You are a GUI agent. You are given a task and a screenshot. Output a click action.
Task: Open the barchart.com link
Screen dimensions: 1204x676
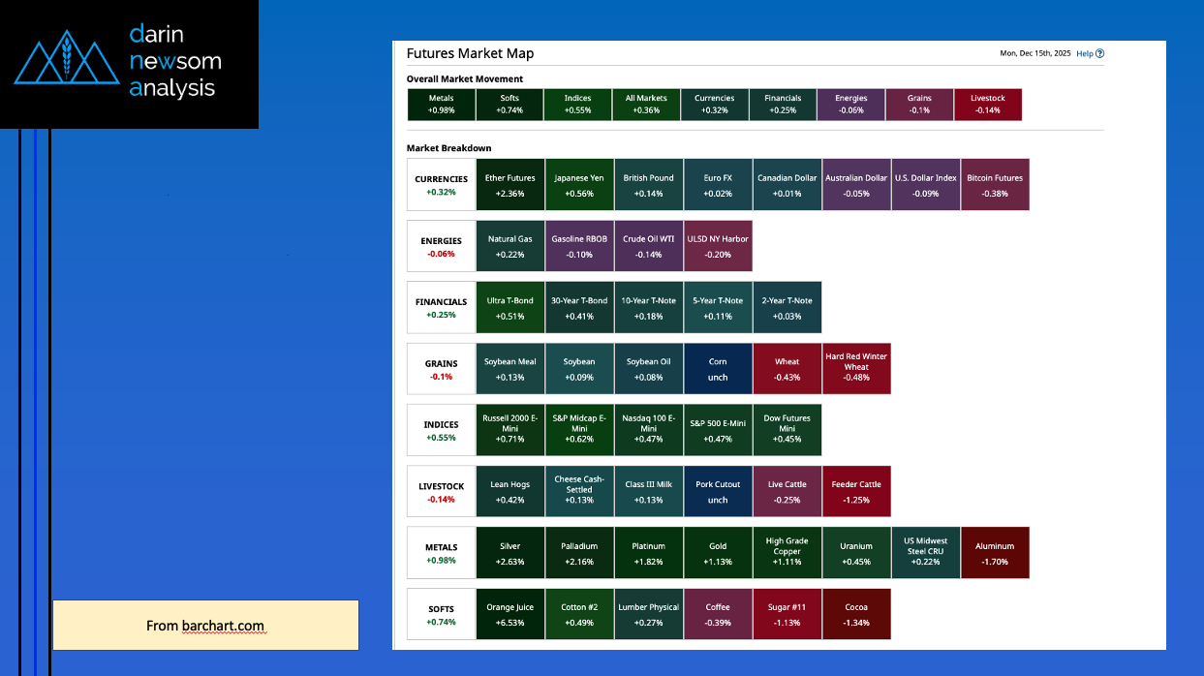point(223,626)
